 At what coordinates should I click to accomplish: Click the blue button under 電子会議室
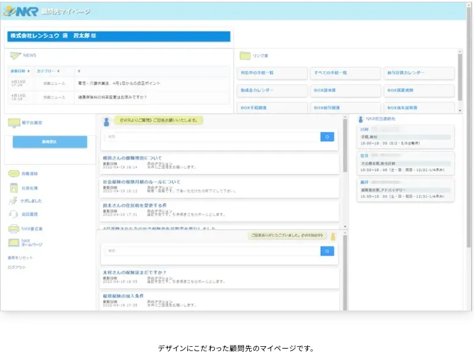point(50,142)
